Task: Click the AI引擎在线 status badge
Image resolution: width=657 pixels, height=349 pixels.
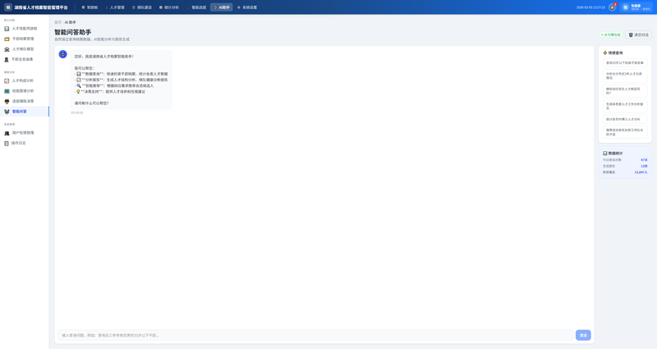Action: point(610,34)
